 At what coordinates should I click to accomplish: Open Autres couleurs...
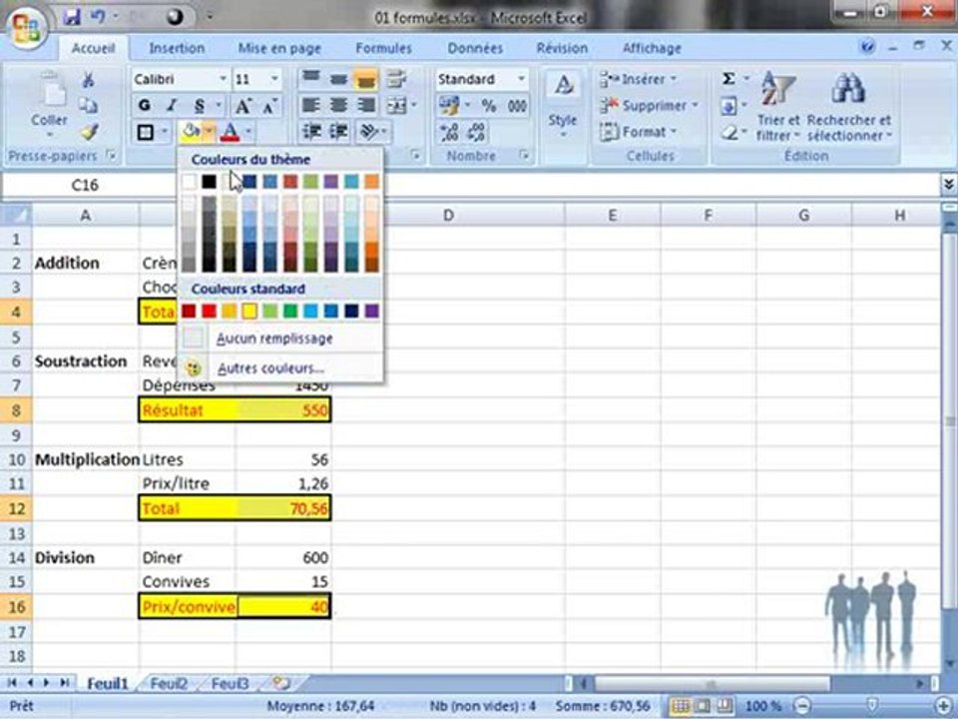279,368
